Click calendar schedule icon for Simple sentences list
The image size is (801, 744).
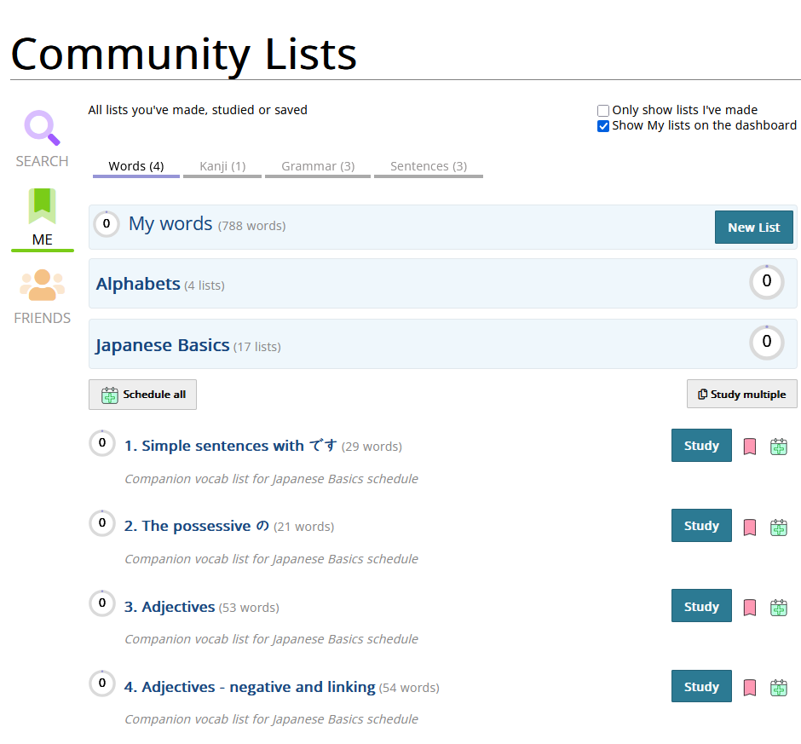(778, 447)
